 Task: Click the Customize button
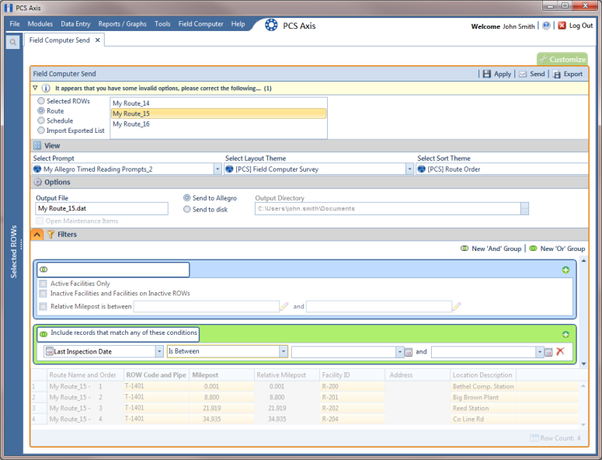[562, 59]
